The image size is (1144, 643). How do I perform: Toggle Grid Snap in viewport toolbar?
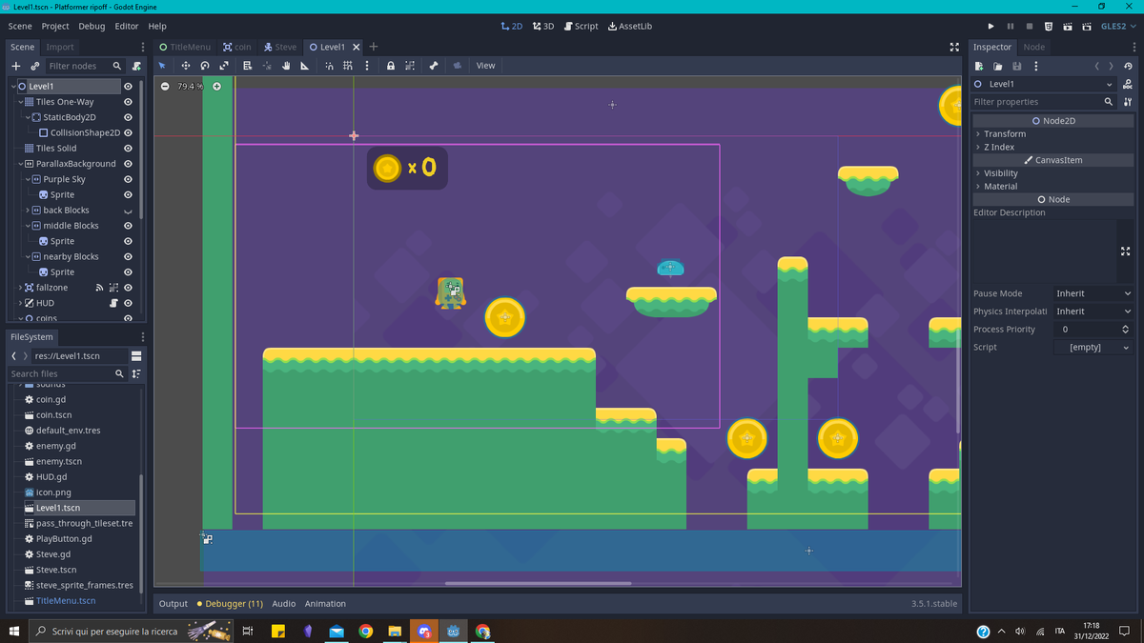click(348, 66)
